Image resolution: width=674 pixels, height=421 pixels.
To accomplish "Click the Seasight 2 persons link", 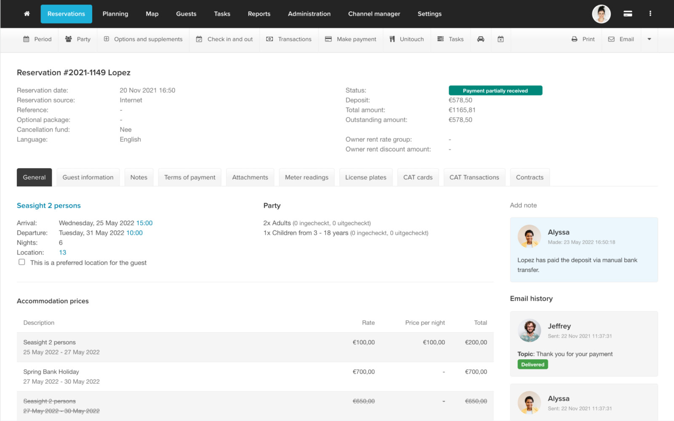I will click(49, 205).
